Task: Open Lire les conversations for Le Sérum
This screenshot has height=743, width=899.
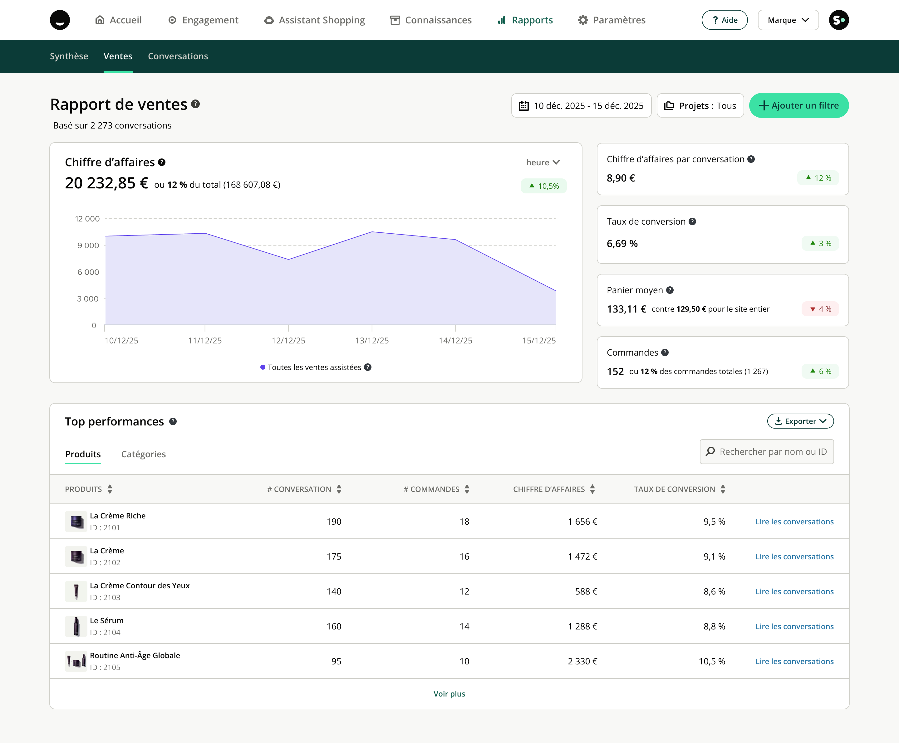Action: 794,626
